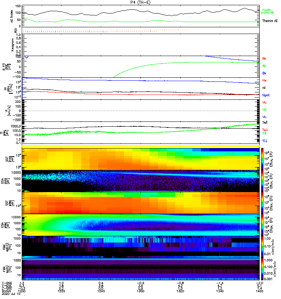
Task: Click inside the AE Index line plot panel
Action: click(x=141, y=16)
